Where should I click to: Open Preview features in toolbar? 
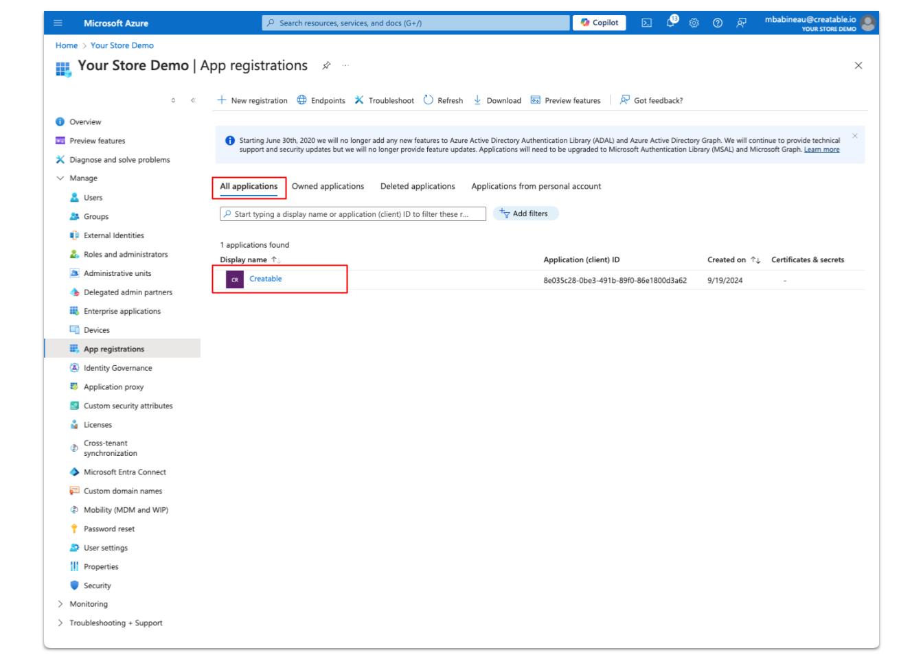point(565,100)
